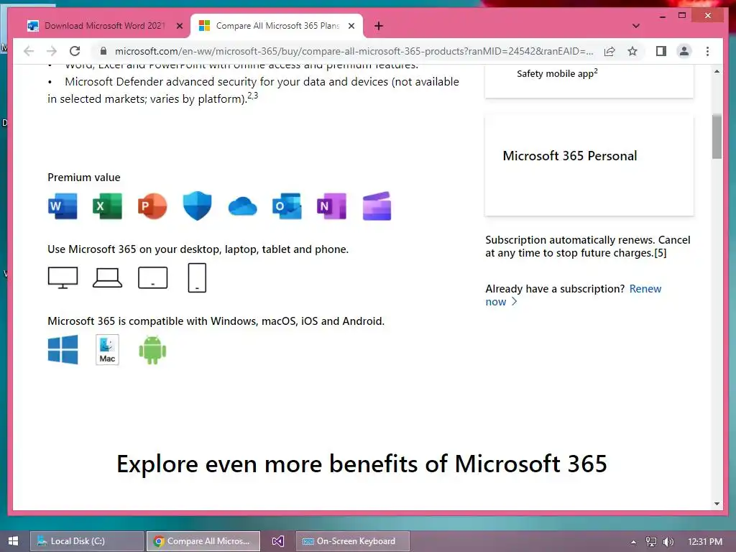Click the 12:31 PM taskbar clock

pyautogui.click(x=705, y=541)
